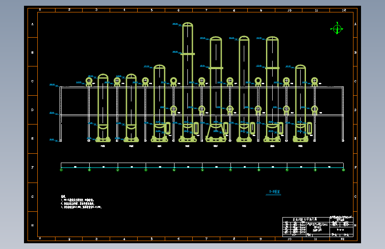Select the leftmost short tower
Image resolution: width=385 pixels, height=249 pixels.
click(x=103, y=108)
